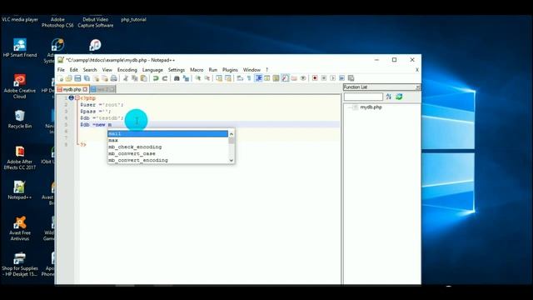The image size is (533, 300).
Task: Open the Run menu
Action: pos(213,70)
